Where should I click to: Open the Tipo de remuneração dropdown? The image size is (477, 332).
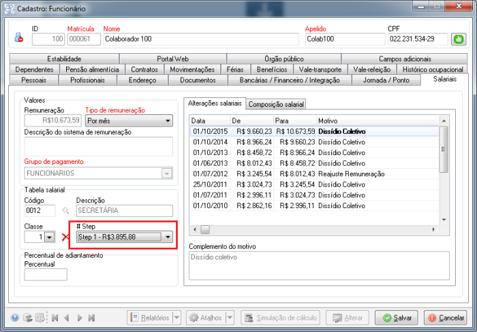tap(168, 120)
